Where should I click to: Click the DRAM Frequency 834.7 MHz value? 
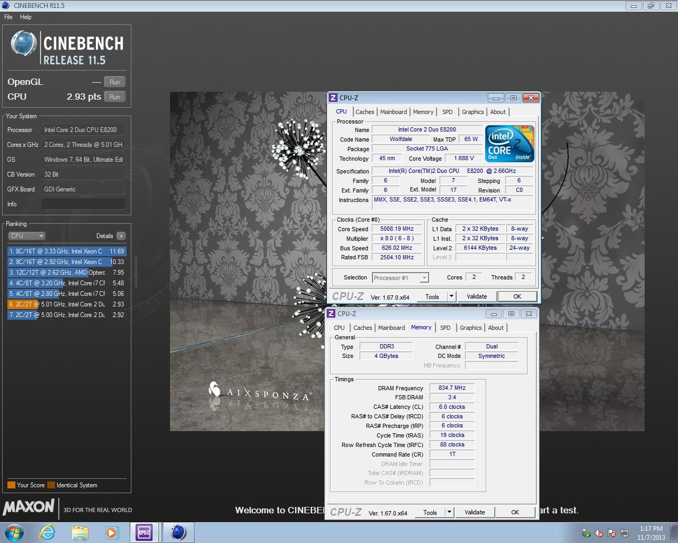tap(452, 388)
